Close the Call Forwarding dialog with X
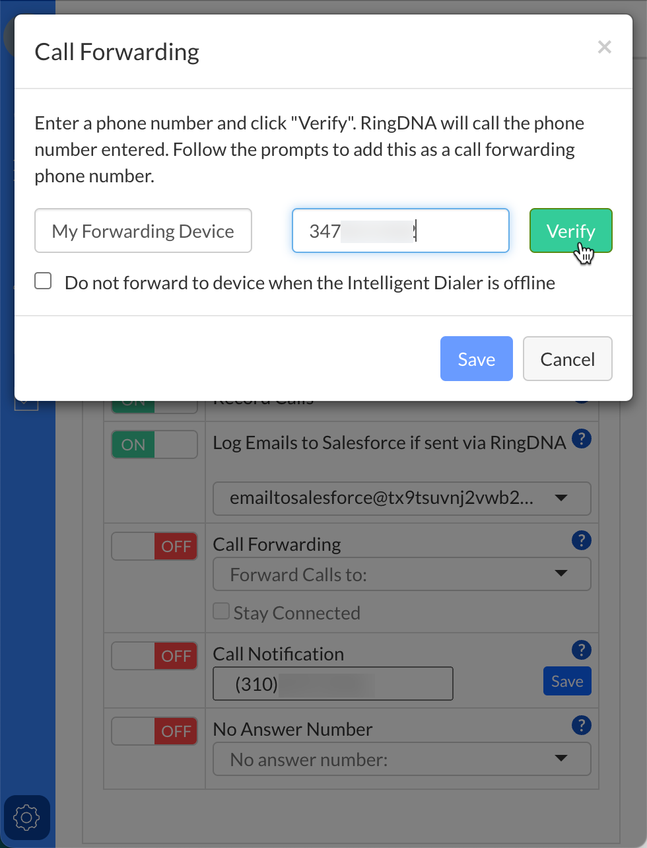647x848 pixels. click(x=604, y=47)
